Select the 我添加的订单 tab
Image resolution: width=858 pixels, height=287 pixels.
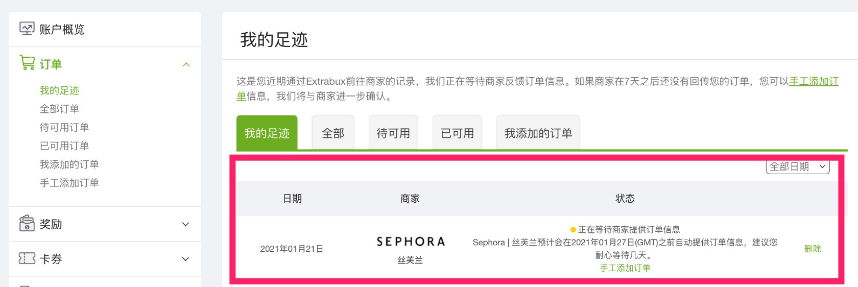tap(538, 133)
